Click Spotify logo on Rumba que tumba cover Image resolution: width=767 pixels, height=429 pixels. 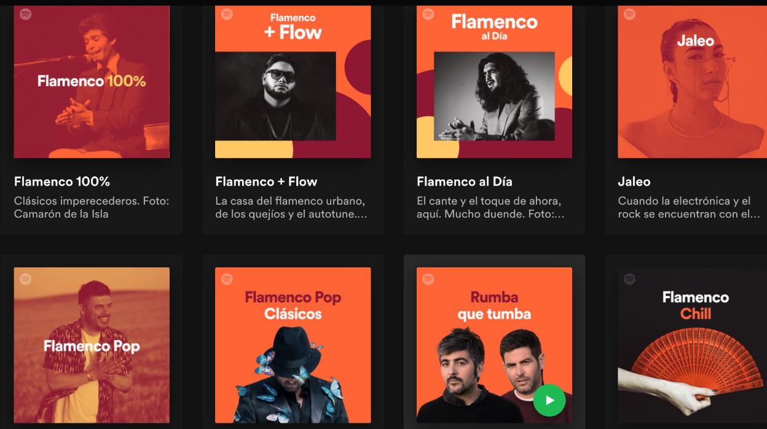428,279
